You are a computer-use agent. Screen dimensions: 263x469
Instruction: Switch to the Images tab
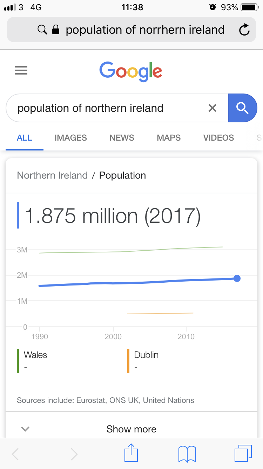70,138
